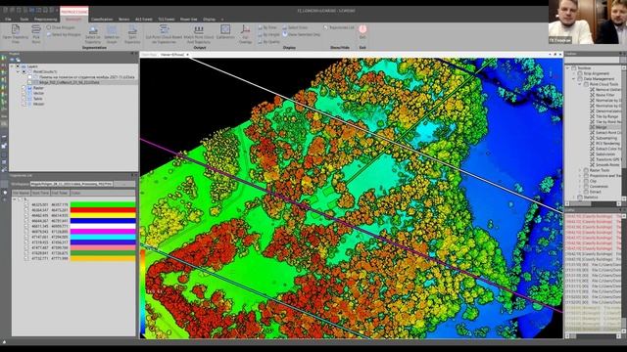Viewport: 627px width, 352px height.
Task: Toggle the Raster layer checkbox
Action: pos(24,88)
